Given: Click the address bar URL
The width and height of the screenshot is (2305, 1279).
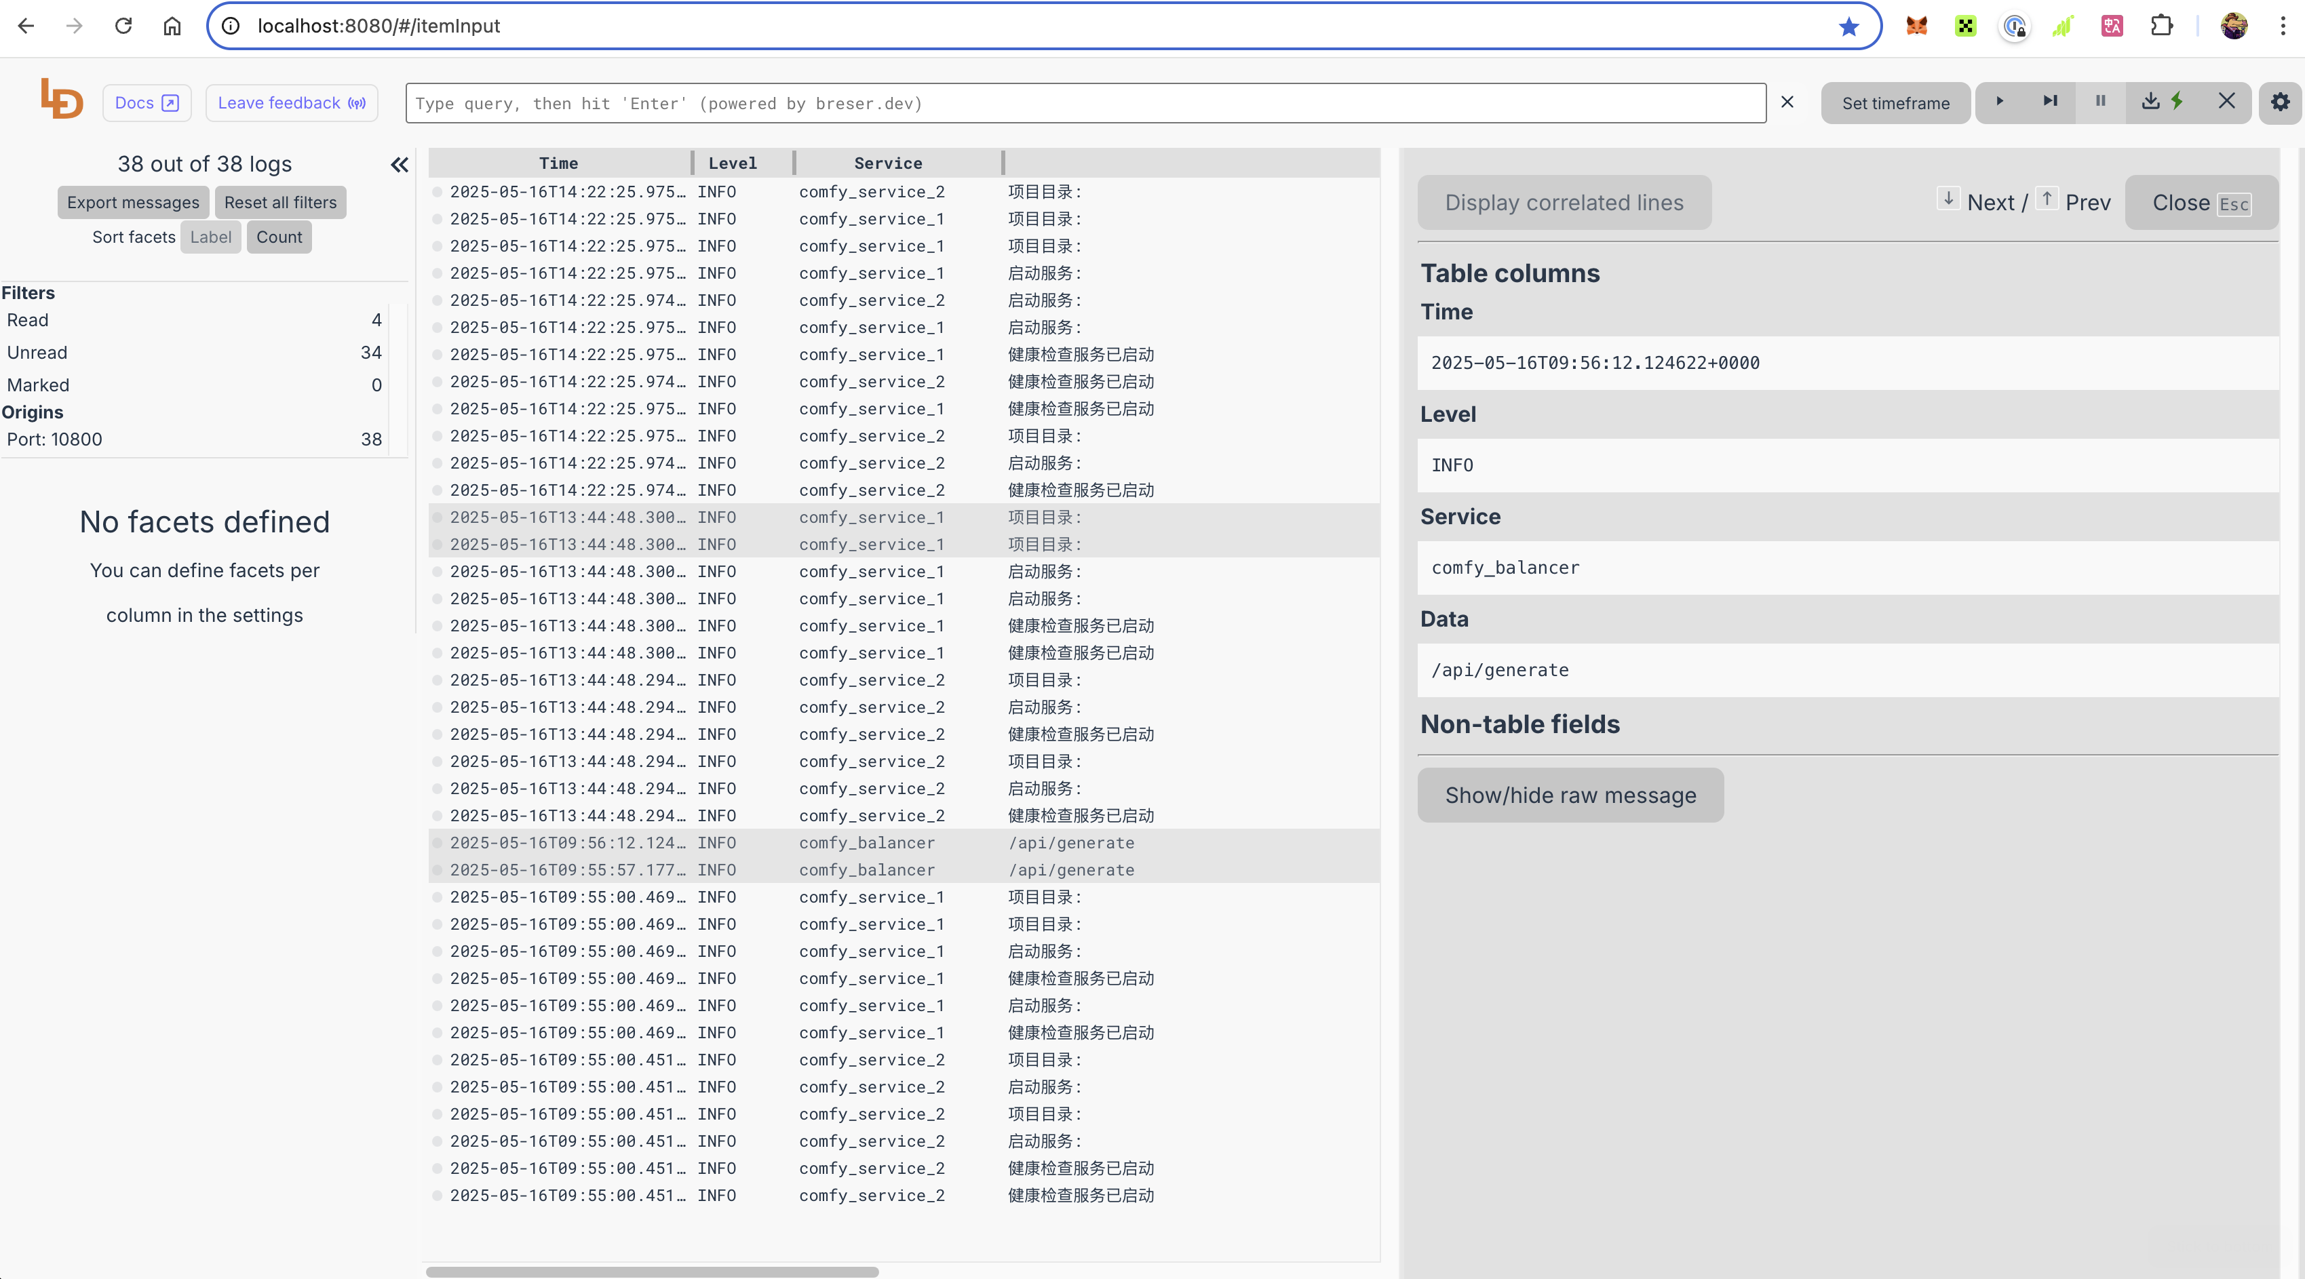Looking at the screenshot, I should 379,26.
